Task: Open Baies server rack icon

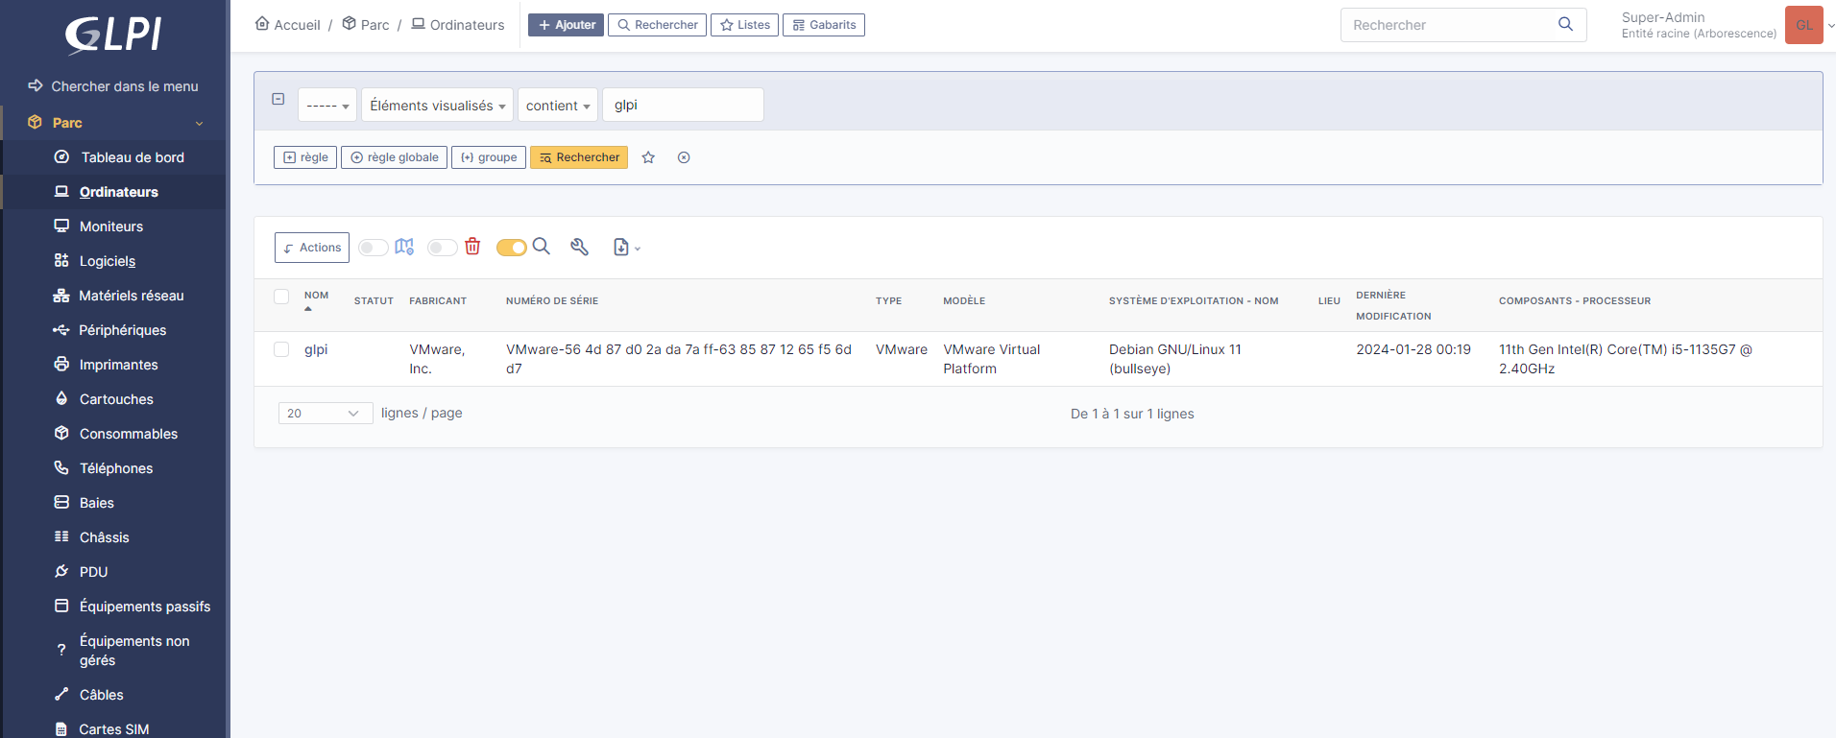Action: point(61,502)
